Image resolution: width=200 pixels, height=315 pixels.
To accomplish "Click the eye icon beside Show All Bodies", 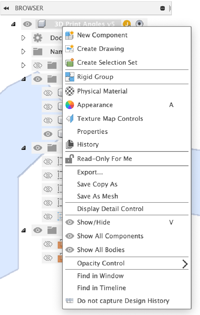I will click(69, 250).
